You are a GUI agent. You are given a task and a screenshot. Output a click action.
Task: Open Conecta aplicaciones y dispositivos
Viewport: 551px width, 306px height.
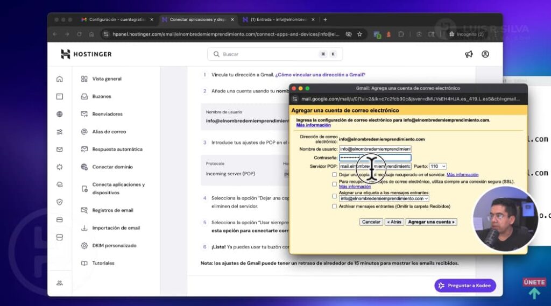point(118,189)
